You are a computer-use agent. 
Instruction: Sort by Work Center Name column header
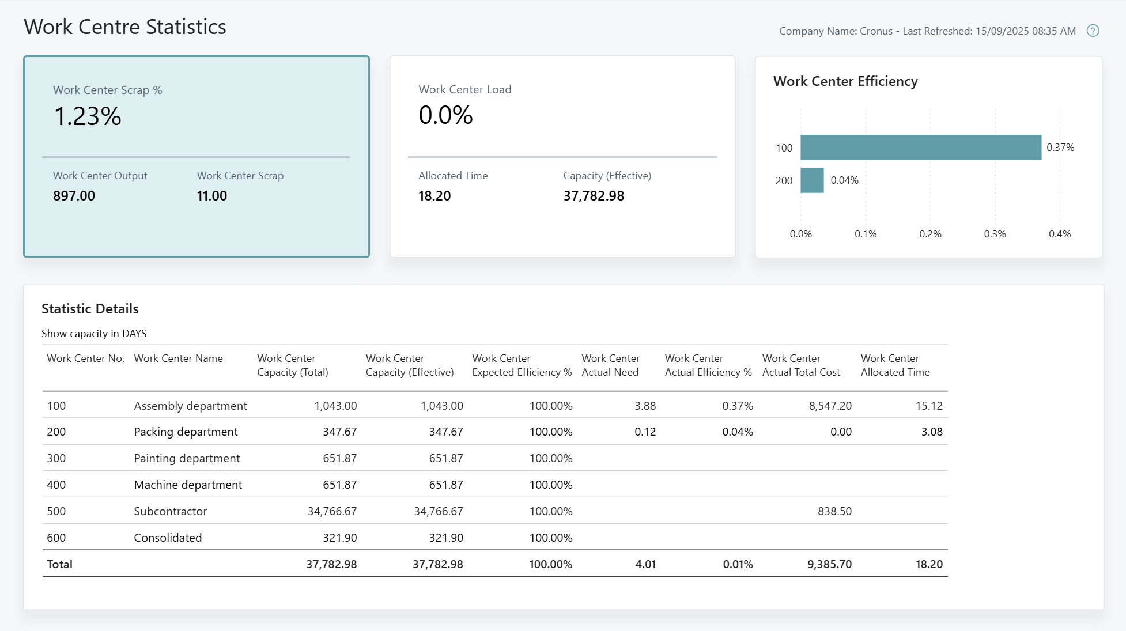coord(178,358)
